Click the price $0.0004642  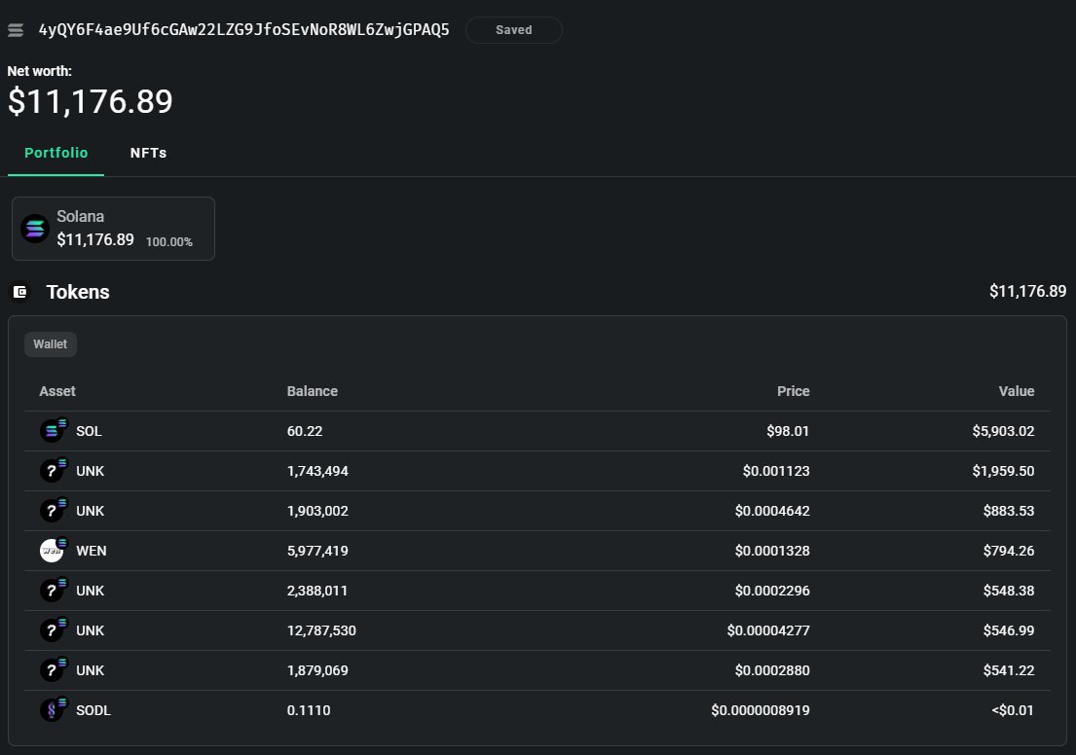click(772, 511)
